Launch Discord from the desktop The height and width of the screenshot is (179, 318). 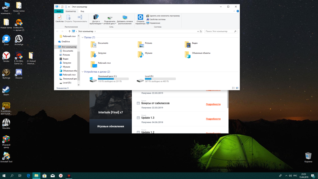[19, 73]
